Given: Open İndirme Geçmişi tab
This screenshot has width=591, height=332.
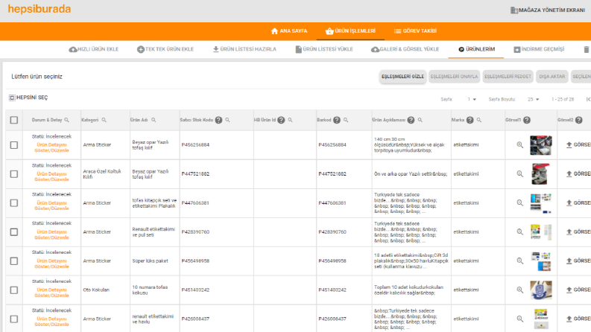Looking at the screenshot, I should [x=539, y=49].
